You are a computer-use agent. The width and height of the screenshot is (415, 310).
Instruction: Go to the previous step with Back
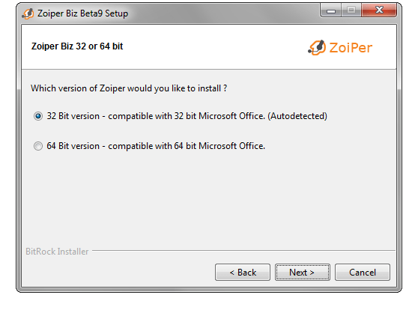[x=243, y=272]
